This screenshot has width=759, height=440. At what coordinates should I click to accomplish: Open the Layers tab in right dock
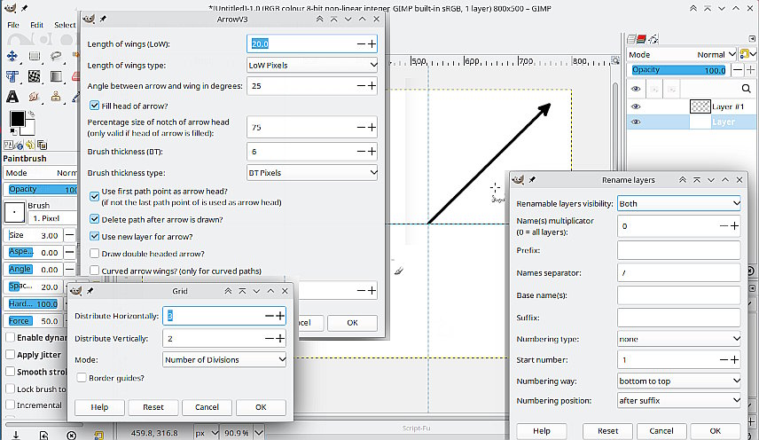631,39
